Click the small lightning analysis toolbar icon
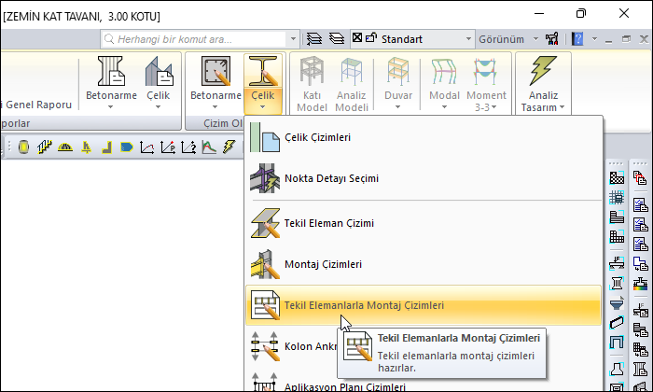This screenshot has height=392, width=653. click(229, 147)
